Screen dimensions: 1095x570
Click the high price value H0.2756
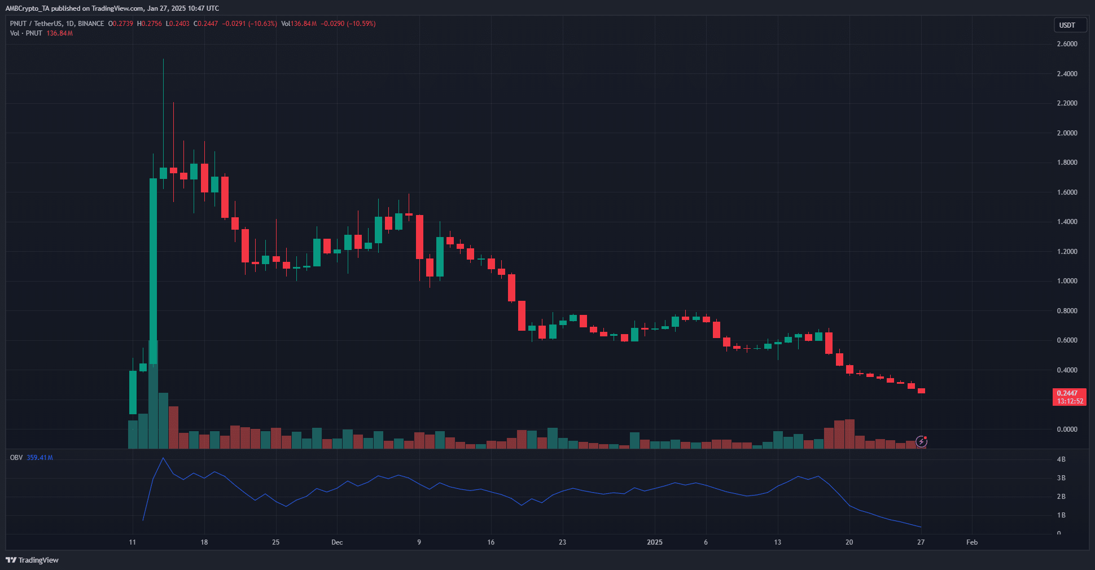tap(150, 24)
